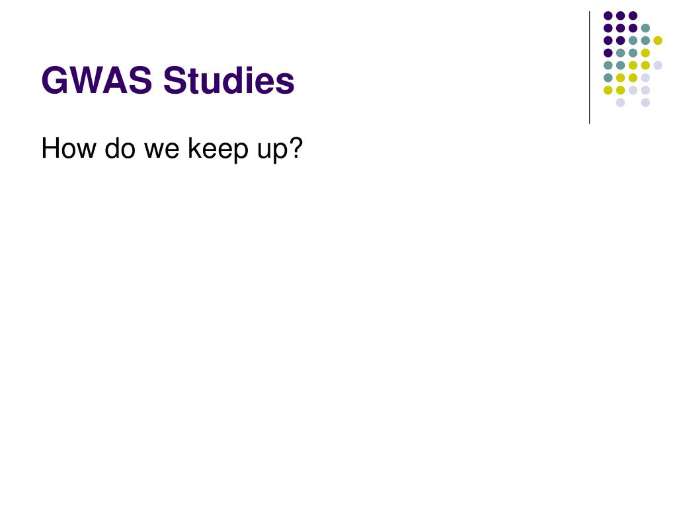Screen dimensions: 677x507
Task: Click the yellow dot in the fourth dot row
Action: pyautogui.click(x=645, y=53)
